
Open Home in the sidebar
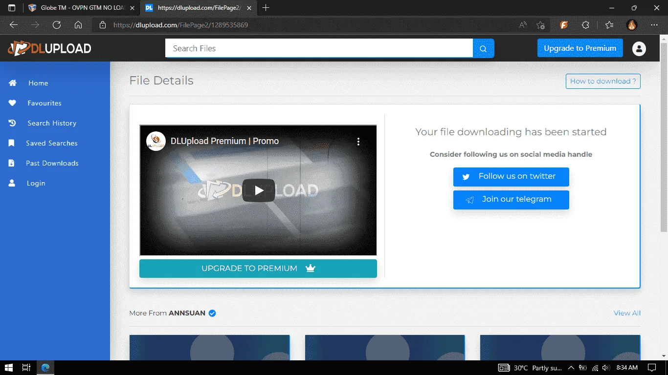pos(38,83)
